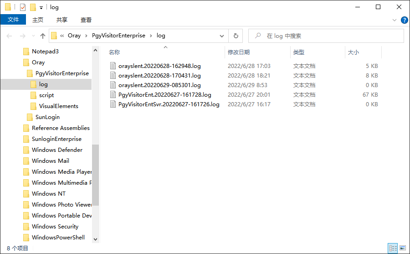Click the New folder quick access icon
Screen dimensions: 410x254
point(33,7)
